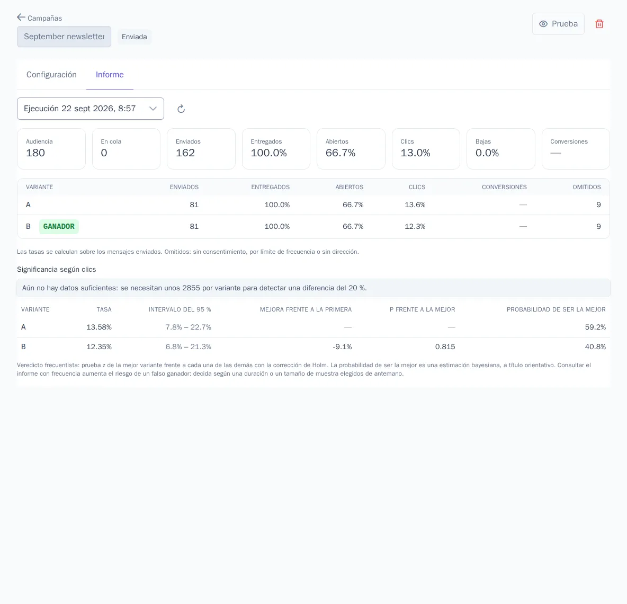627x604 pixels.
Task: Click the PROBABILIDAD DE SER LA MEJOR header
Action: (556, 309)
